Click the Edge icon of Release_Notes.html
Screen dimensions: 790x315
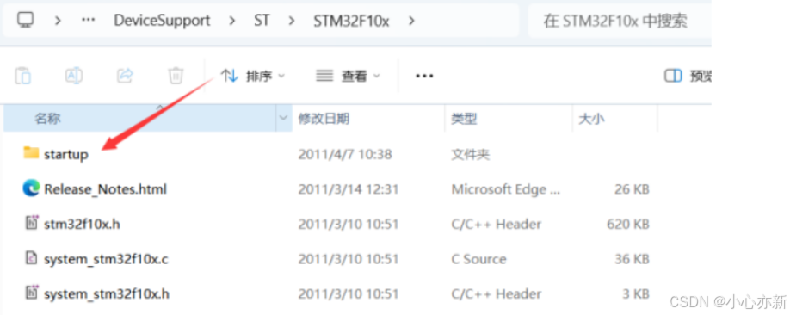[x=31, y=188]
